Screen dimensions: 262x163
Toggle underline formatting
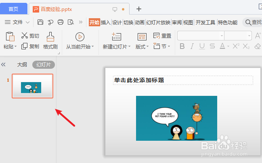pyautogui.click(x=202, y=46)
